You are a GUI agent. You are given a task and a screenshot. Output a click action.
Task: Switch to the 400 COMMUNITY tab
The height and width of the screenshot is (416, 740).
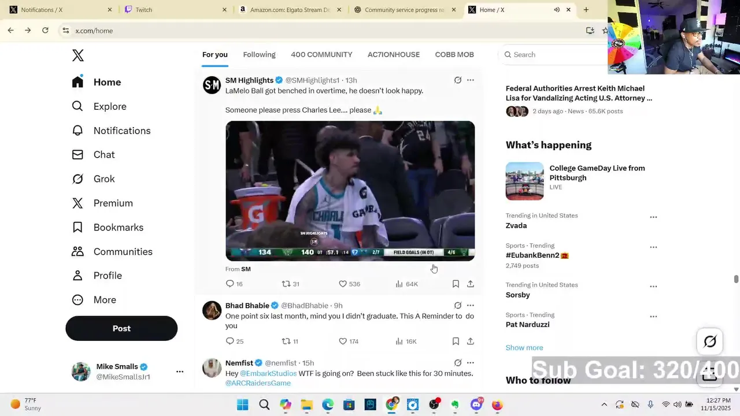click(321, 54)
